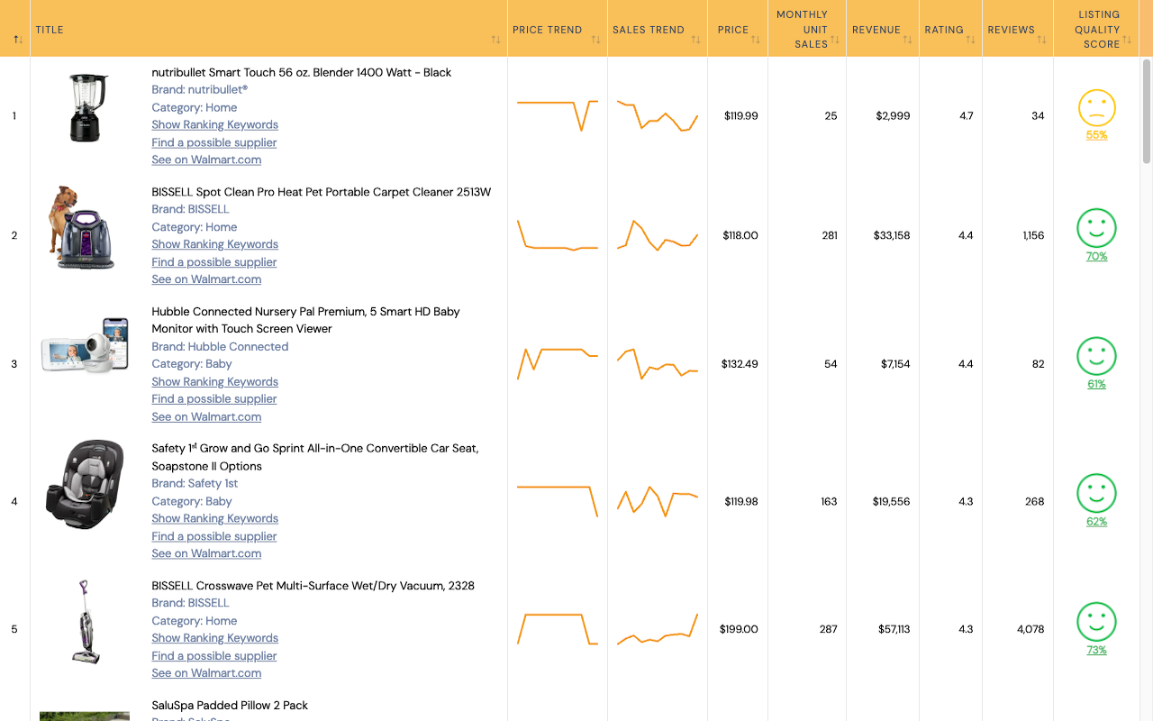Show Ranking Keywords for nutribullet blender
The height and width of the screenshot is (721, 1153).
click(214, 125)
